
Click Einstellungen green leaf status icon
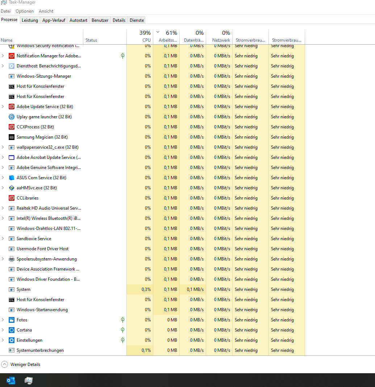pos(122,340)
